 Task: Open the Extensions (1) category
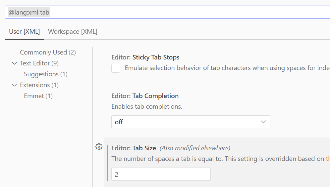(x=39, y=85)
